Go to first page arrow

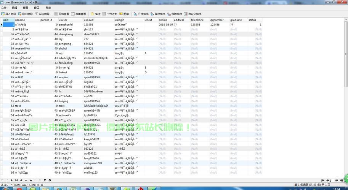point(323,180)
